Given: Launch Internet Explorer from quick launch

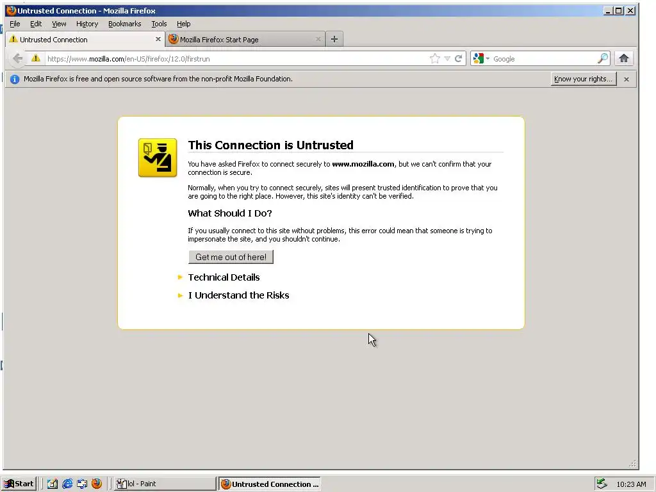Looking at the screenshot, I should pyautogui.click(x=67, y=484).
